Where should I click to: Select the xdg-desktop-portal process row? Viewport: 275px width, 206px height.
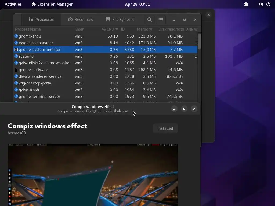coord(105,83)
